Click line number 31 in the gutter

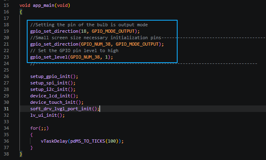click(x=6, y=109)
